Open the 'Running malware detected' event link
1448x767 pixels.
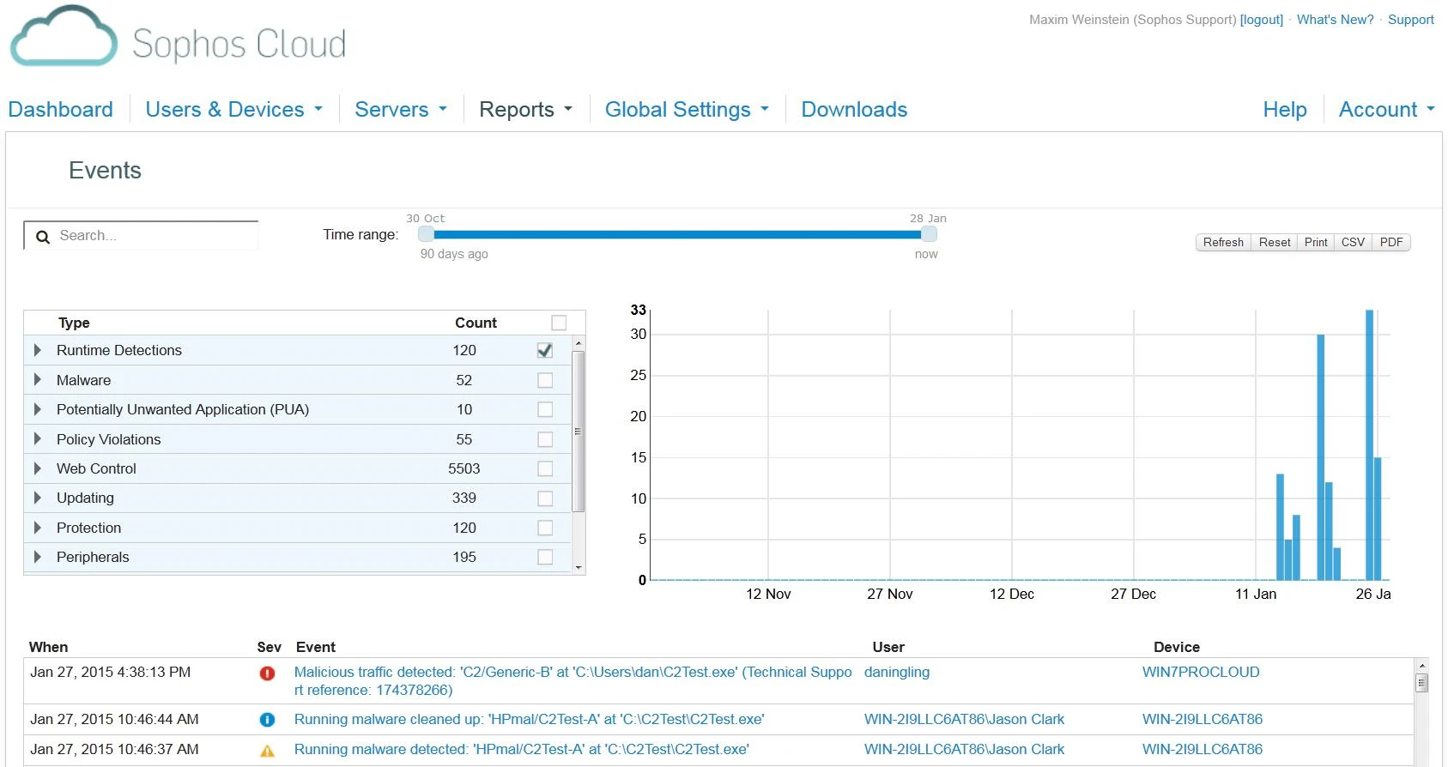521,750
